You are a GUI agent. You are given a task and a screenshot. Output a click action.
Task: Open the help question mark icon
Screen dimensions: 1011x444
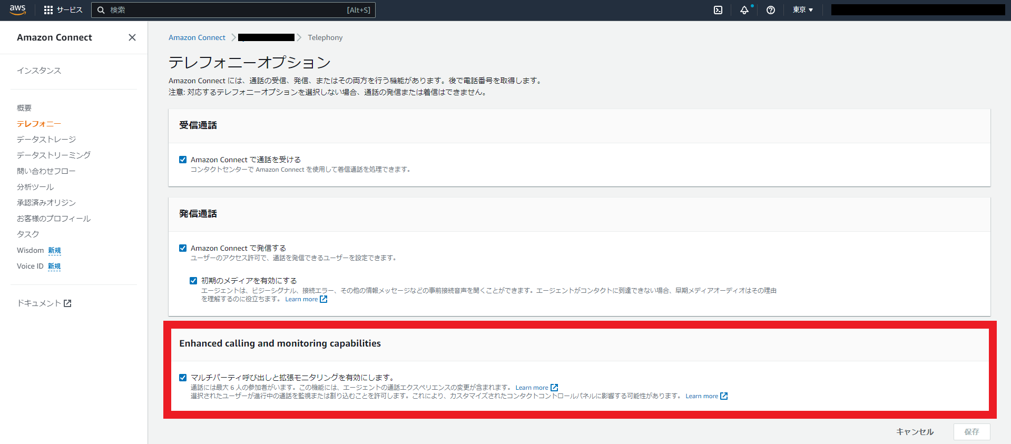tap(771, 10)
